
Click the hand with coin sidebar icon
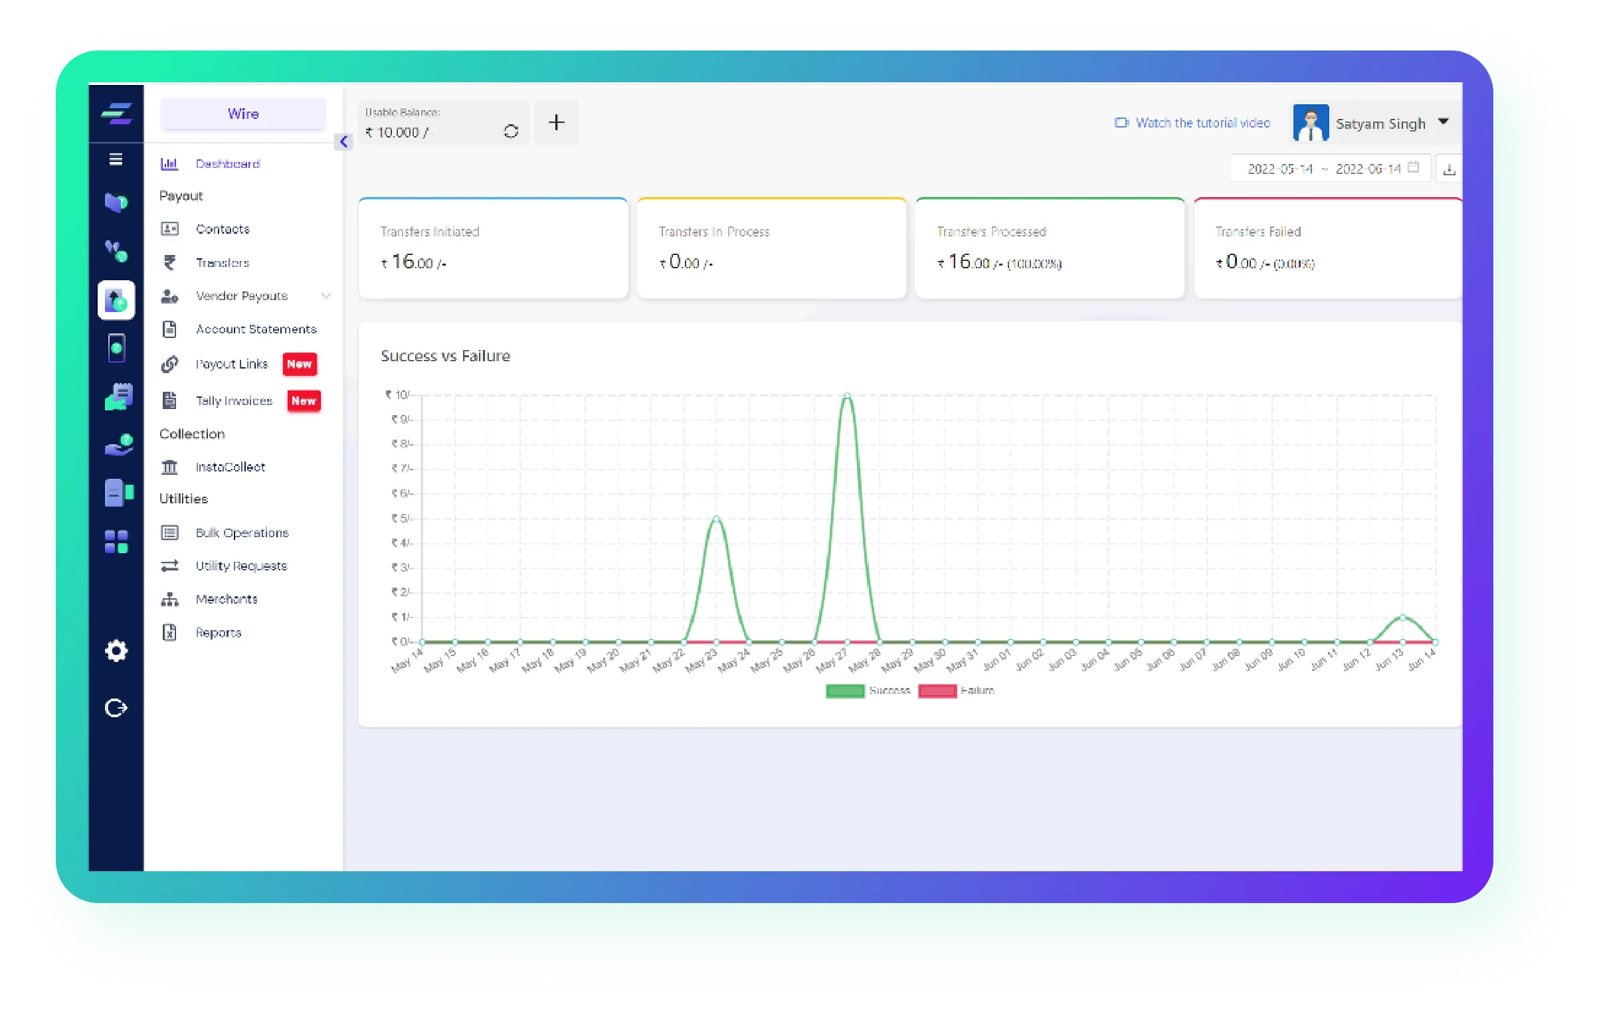118,445
